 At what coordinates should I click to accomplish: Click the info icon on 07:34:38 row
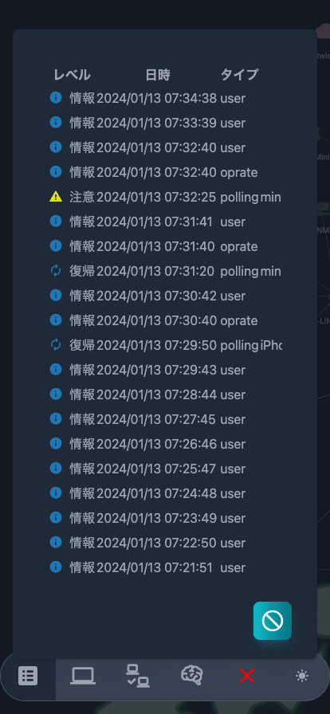[56, 98]
